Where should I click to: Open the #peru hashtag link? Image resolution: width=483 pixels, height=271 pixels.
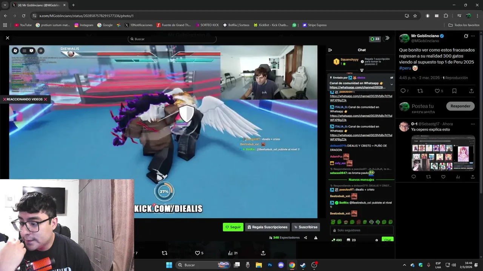click(x=405, y=68)
